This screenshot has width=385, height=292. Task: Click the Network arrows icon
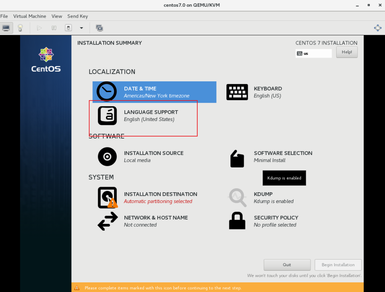tap(108, 222)
